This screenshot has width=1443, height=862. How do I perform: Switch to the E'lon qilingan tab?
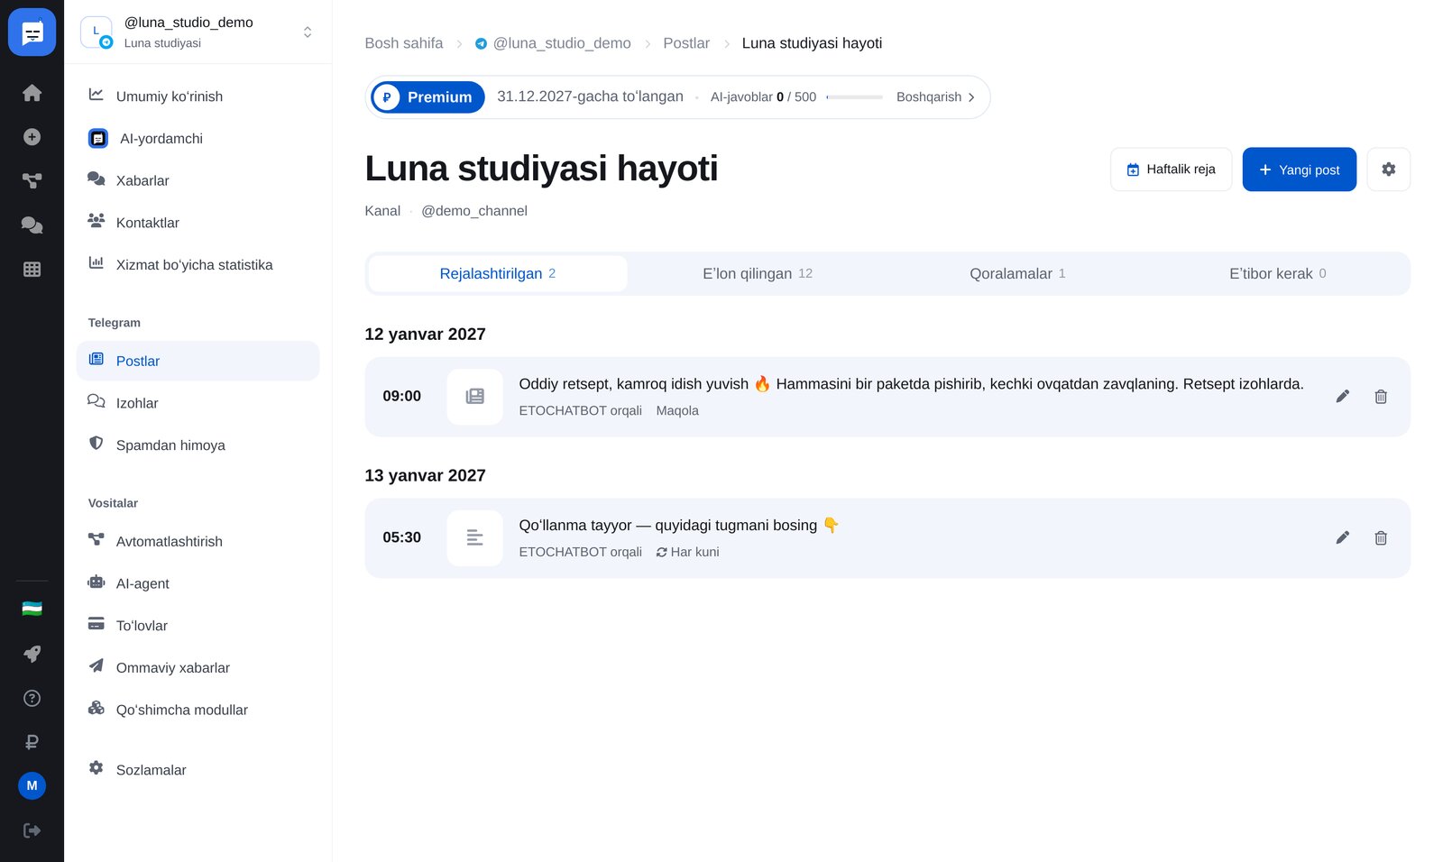[x=758, y=273]
